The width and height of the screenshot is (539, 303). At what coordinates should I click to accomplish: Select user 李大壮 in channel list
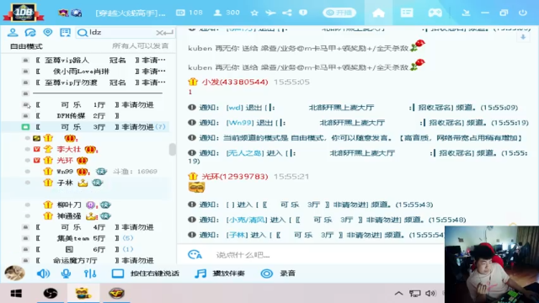pyautogui.click(x=69, y=149)
